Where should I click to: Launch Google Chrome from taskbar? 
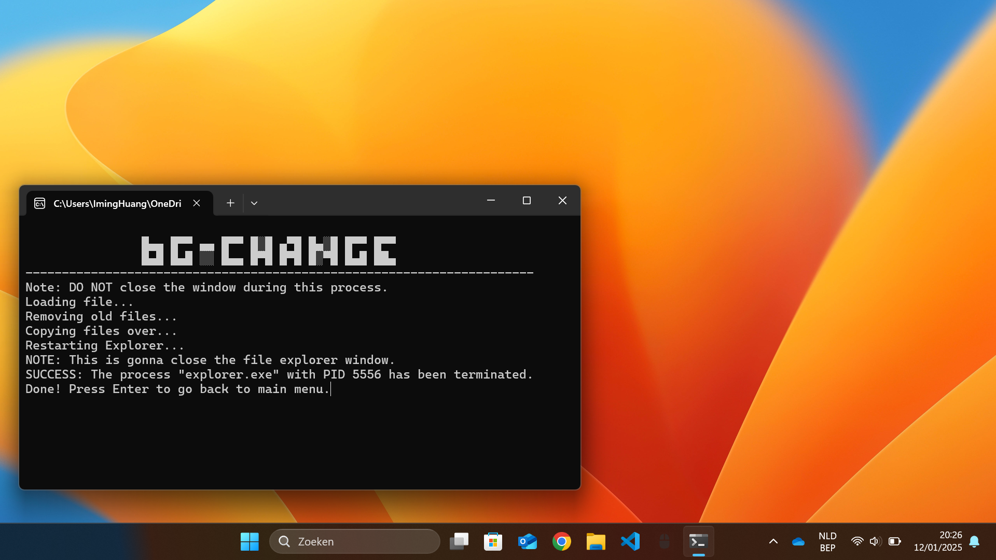click(561, 542)
